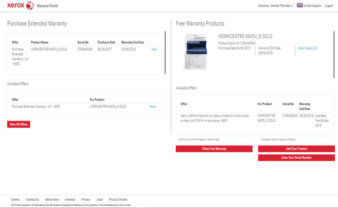
Task: Click the Purchase Extended Warranty heading
Action: 37,24
